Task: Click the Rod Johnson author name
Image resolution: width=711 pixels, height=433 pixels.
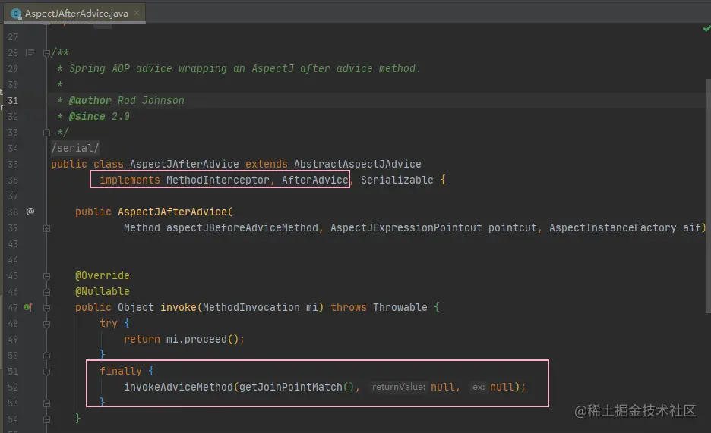Action: [x=151, y=100]
